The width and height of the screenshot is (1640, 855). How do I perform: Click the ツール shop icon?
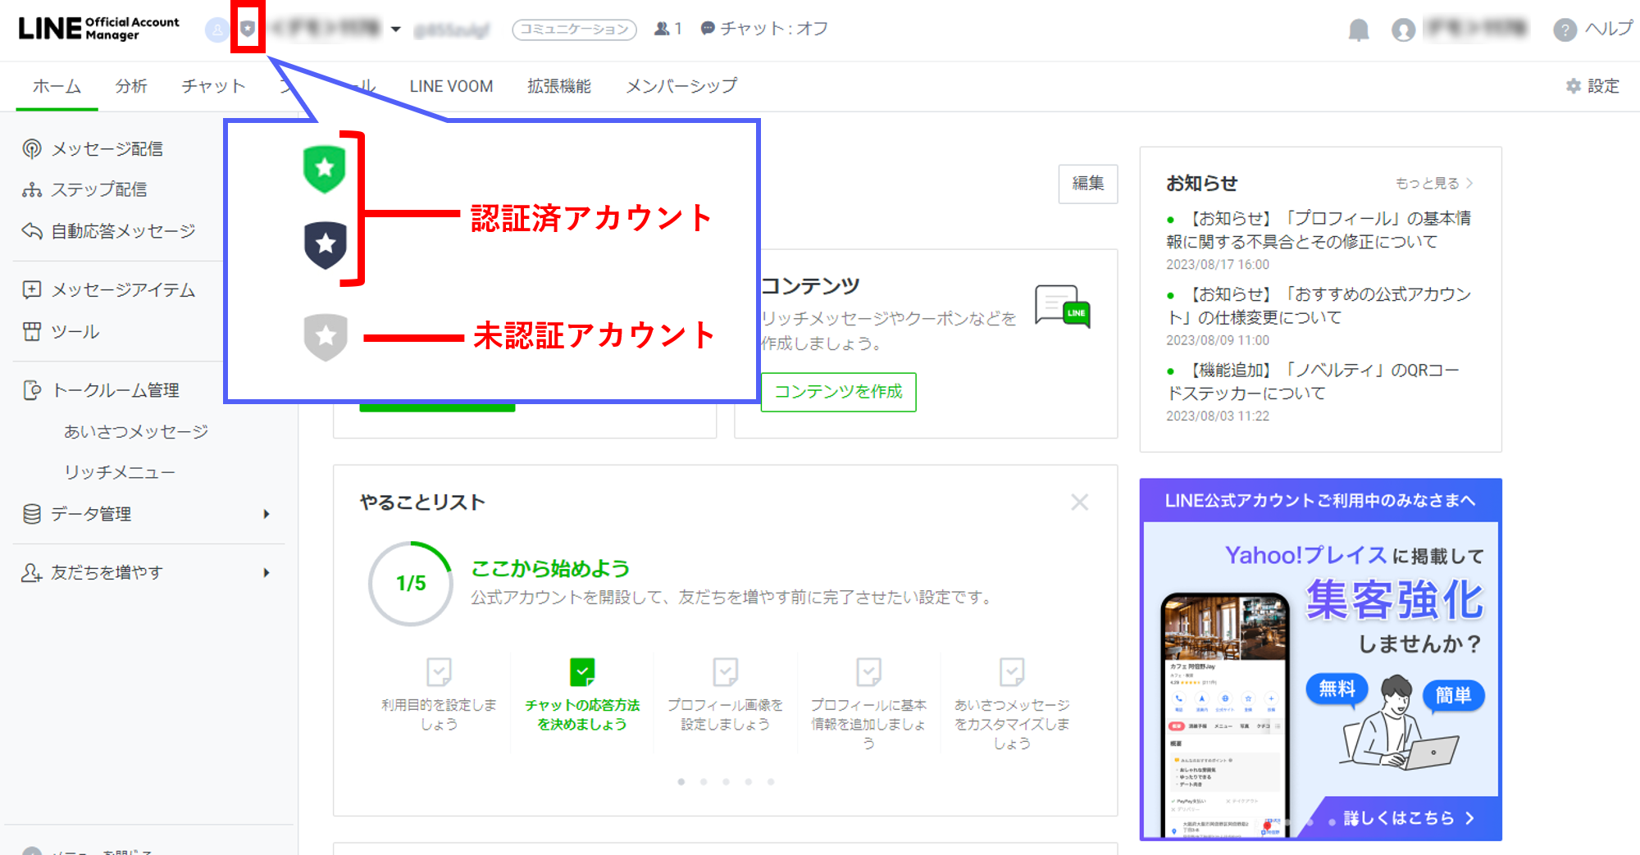click(31, 331)
